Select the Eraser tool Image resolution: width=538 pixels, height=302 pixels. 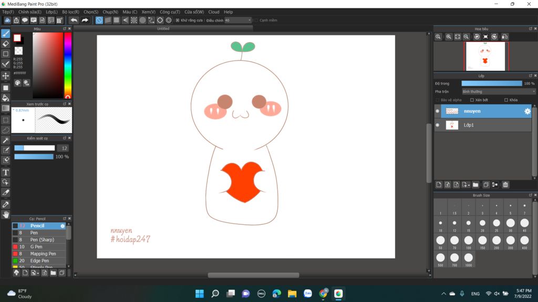pyautogui.click(x=5, y=44)
